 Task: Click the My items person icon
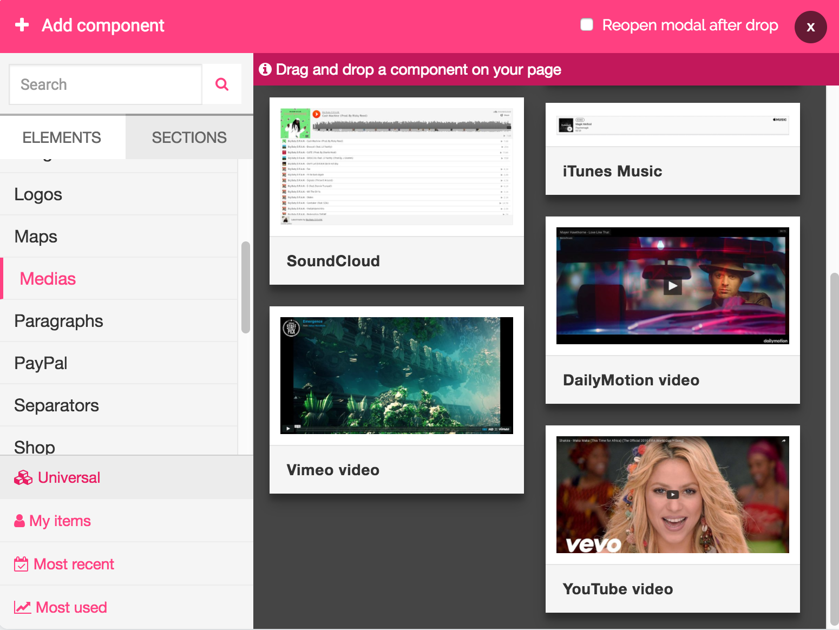[19, 521]
